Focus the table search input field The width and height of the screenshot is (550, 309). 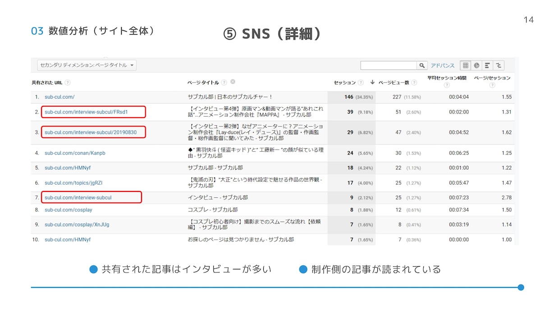(388, 66)
